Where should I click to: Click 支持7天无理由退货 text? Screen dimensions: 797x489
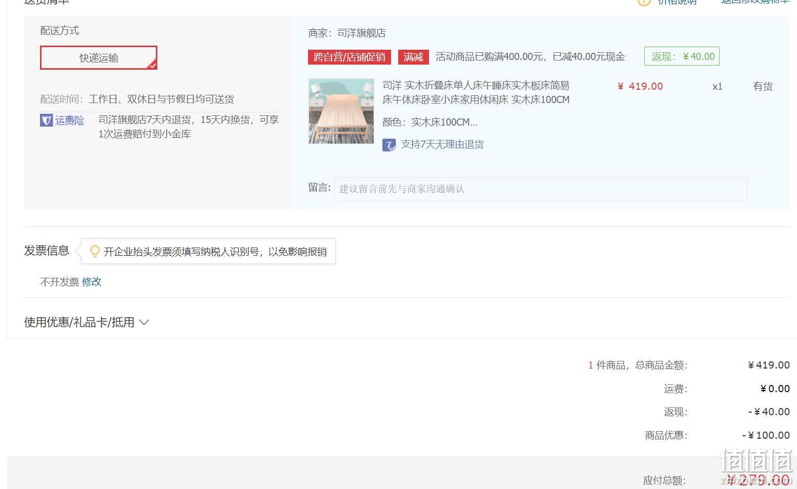(x=442, y=145)
